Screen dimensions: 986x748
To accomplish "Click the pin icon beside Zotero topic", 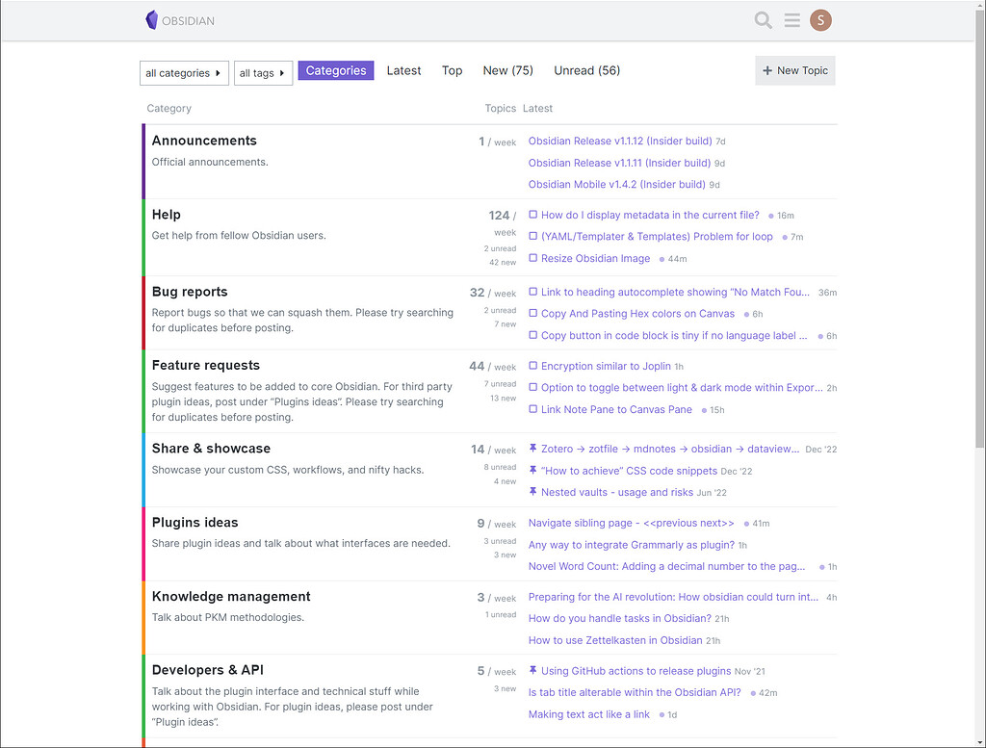I will [533, 449].
